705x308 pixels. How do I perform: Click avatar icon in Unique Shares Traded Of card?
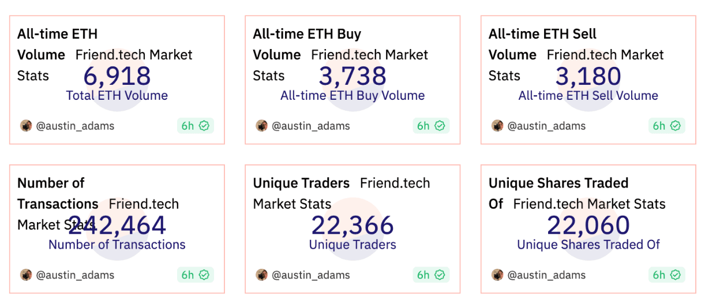pyautogui.click(x=497, y=275)
